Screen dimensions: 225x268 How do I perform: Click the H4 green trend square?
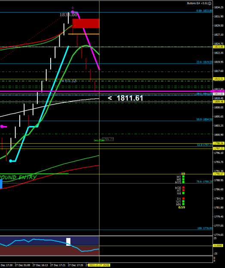coord(183,193)
